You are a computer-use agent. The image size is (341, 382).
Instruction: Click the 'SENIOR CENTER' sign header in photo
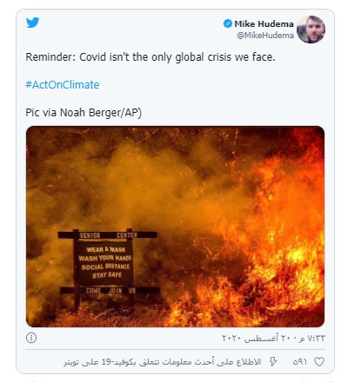tap(108, 235)
